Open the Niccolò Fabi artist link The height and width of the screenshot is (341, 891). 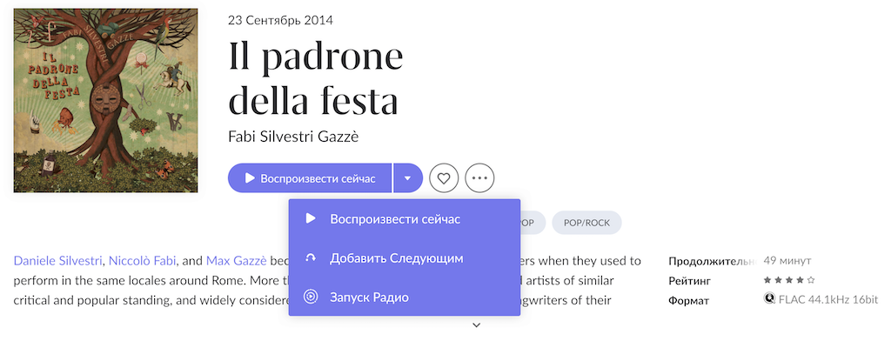point(142,261)
